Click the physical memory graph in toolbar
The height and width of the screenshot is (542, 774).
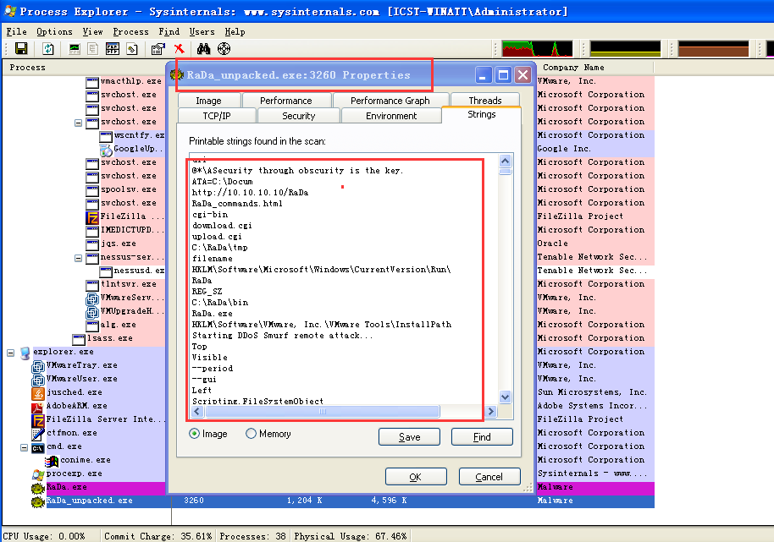click(x=713, y=49)
